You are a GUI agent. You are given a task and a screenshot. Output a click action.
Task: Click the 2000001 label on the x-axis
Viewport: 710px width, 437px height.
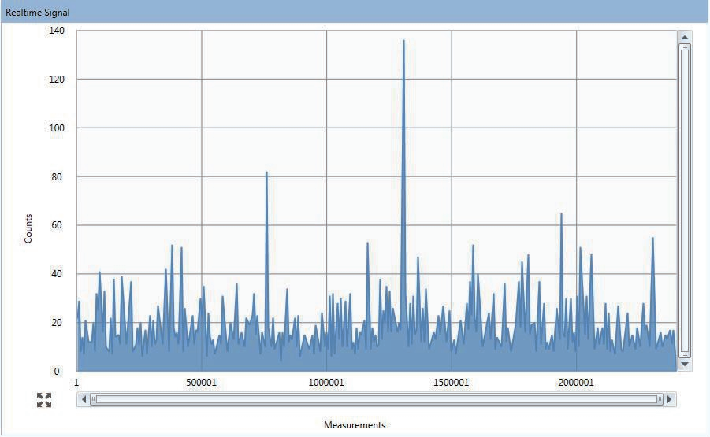pyautogui.click(x=576, y=383)
